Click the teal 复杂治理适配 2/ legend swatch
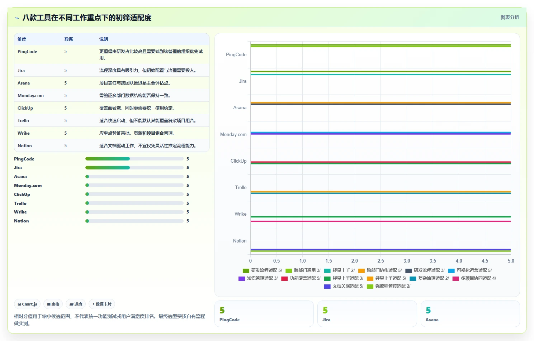Viewport: 534px width, 341px height. (413, 278)
